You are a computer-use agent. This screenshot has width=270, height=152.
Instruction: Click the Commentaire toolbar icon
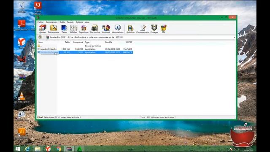(x=143, y=29)
